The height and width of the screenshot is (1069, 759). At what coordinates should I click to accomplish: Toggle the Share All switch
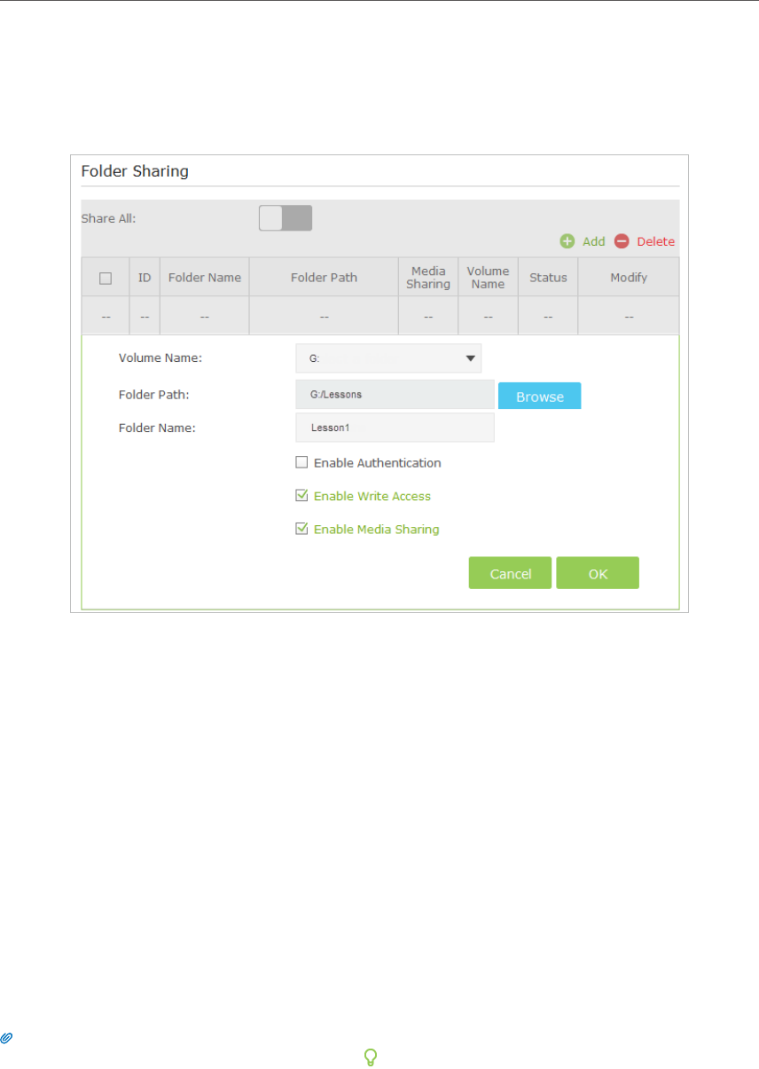pyautogui.click(x=286, y=218)
